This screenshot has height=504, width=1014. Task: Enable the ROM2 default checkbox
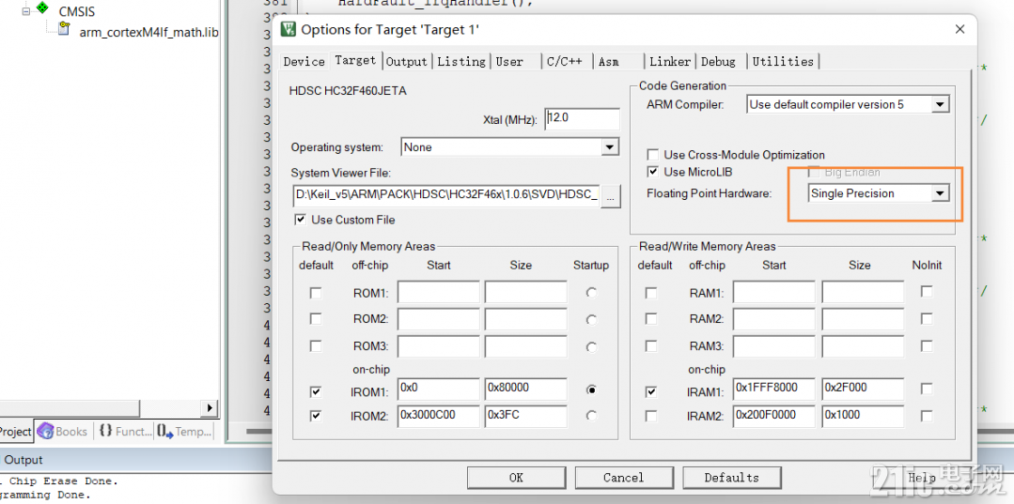(x=316, y=319)
